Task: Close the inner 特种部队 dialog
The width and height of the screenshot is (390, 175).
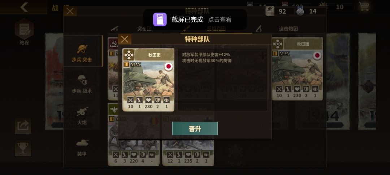Action: coord(125,39)
